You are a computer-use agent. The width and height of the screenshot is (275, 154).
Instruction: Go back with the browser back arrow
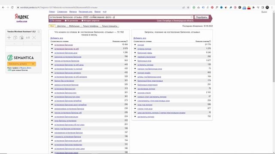coord(3,8)
